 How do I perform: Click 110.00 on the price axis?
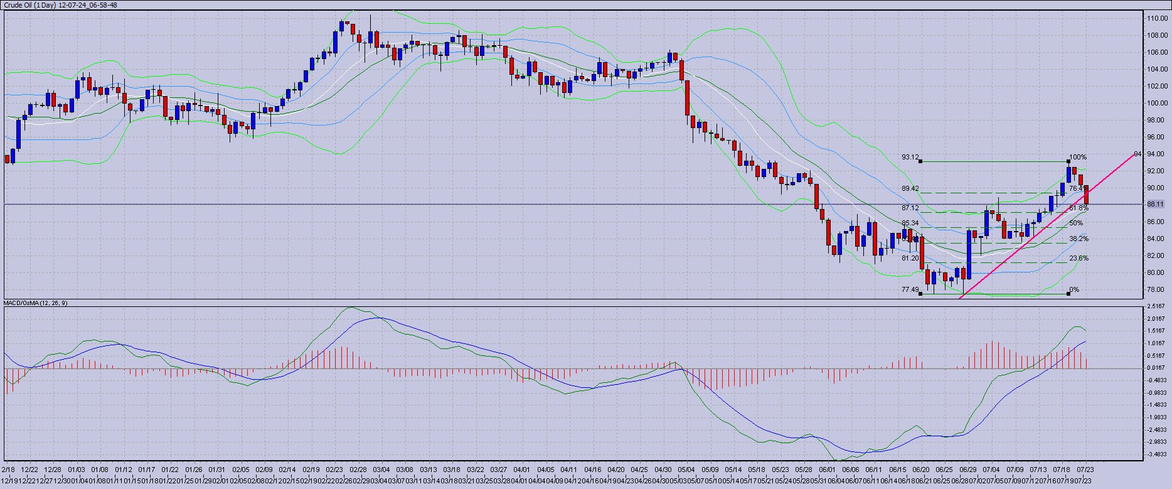click(x=1157, y=18)
